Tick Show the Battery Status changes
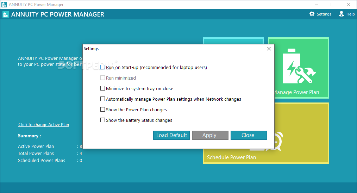Viewport: 357px width, 193px height. [103, 120]
